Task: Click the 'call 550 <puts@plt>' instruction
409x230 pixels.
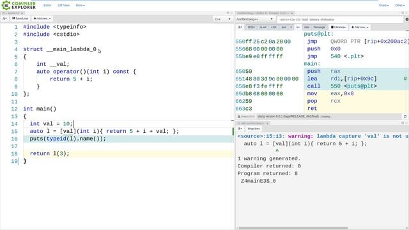Action: (342, 86)
